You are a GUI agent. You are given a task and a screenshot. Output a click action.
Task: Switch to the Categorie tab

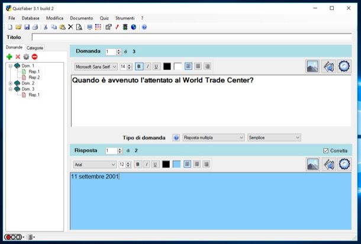coord(35,48)
